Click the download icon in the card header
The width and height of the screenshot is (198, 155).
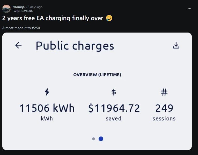[x=176, y=45]
